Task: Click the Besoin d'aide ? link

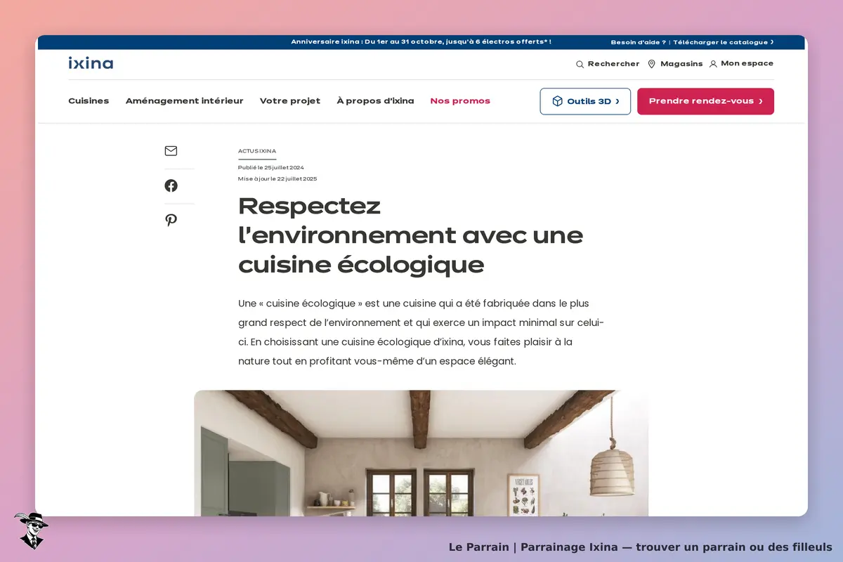Action: coord(638,42)
